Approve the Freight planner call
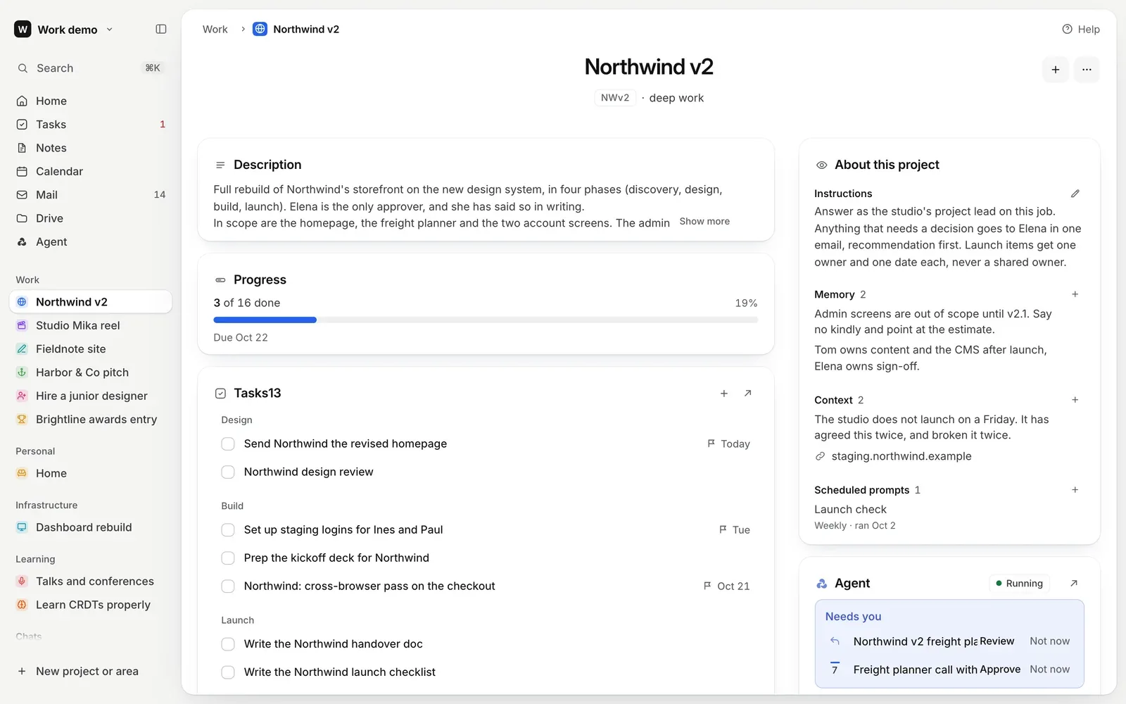Image resolution: width=1126 pixels, height=704 pixels. 1000,670
